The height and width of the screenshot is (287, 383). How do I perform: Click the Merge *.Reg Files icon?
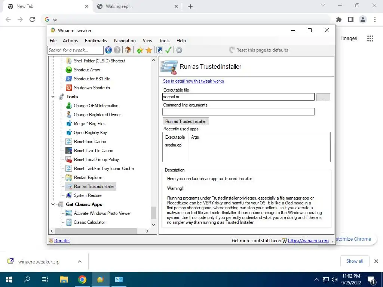point(69,123)
